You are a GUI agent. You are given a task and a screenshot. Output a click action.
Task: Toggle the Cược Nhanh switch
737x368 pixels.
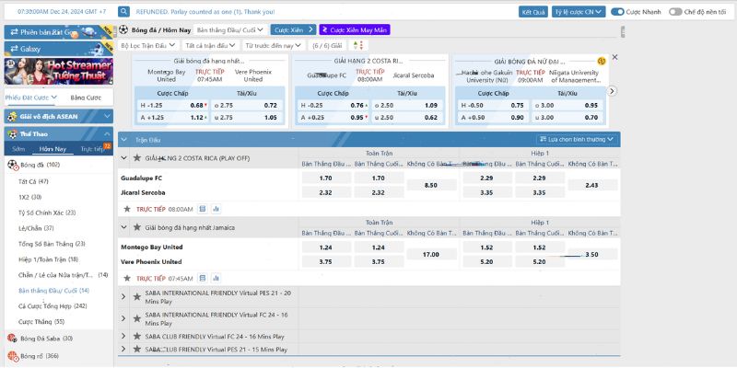617,12
